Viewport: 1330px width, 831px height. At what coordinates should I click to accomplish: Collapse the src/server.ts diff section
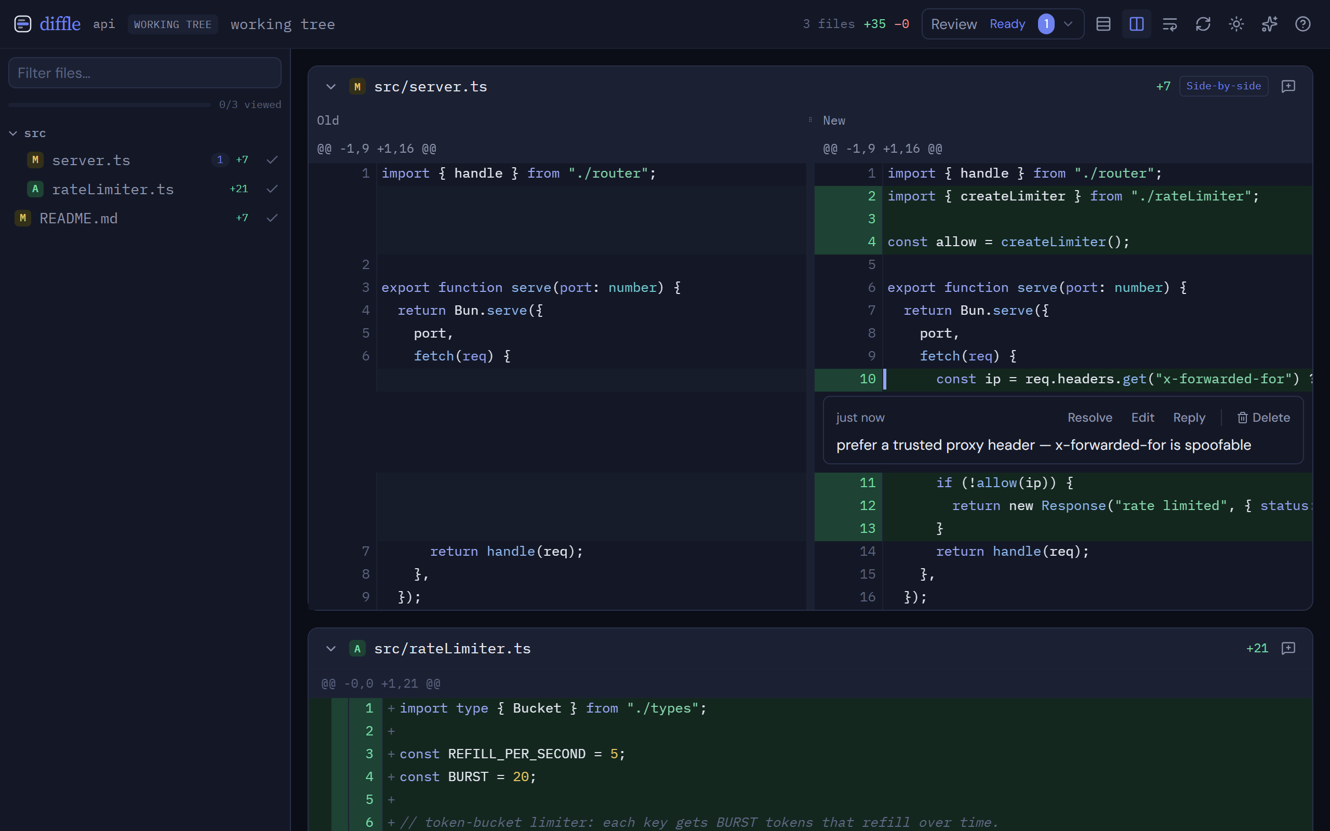coord(331,87)
